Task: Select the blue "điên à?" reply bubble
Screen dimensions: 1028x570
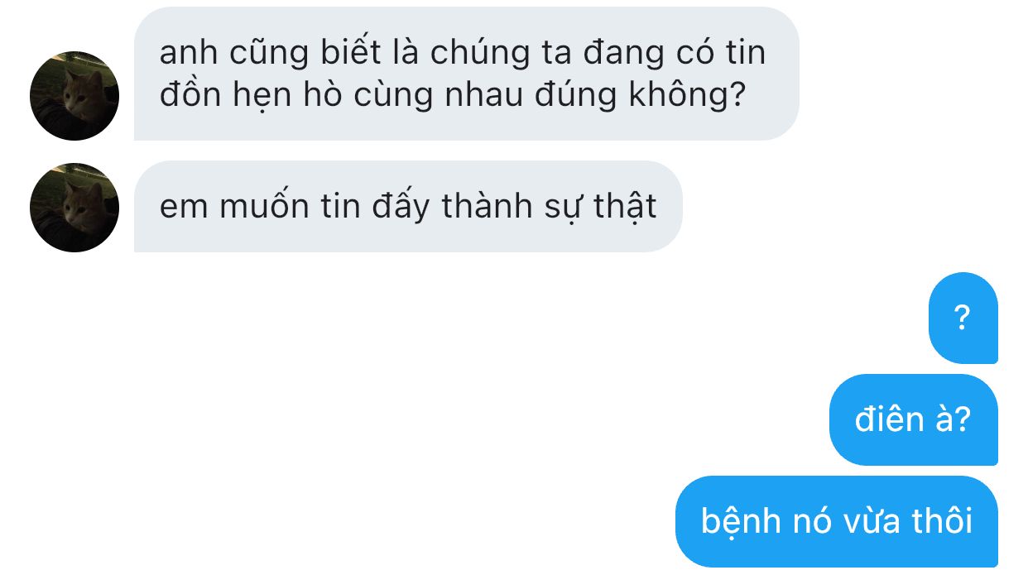Action: click(x=913, y=419)
